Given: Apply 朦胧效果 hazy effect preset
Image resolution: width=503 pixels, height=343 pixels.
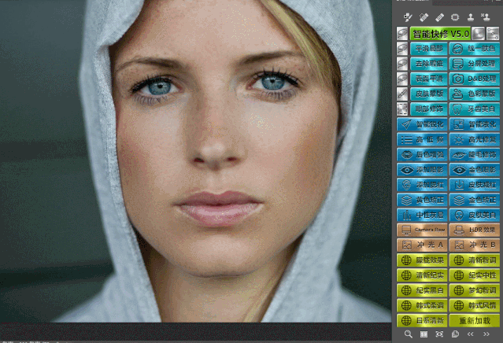Looking at the screenshot, I should pyautogui.click(x=422, y=260).
